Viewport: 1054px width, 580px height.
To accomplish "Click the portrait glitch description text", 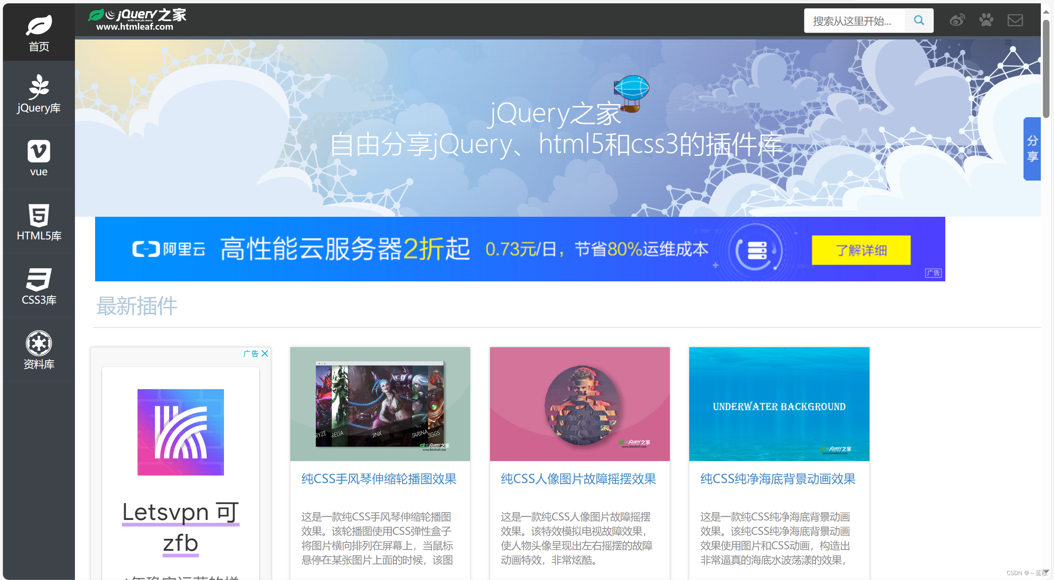I will pyautogui.click(x=577, y=538).
